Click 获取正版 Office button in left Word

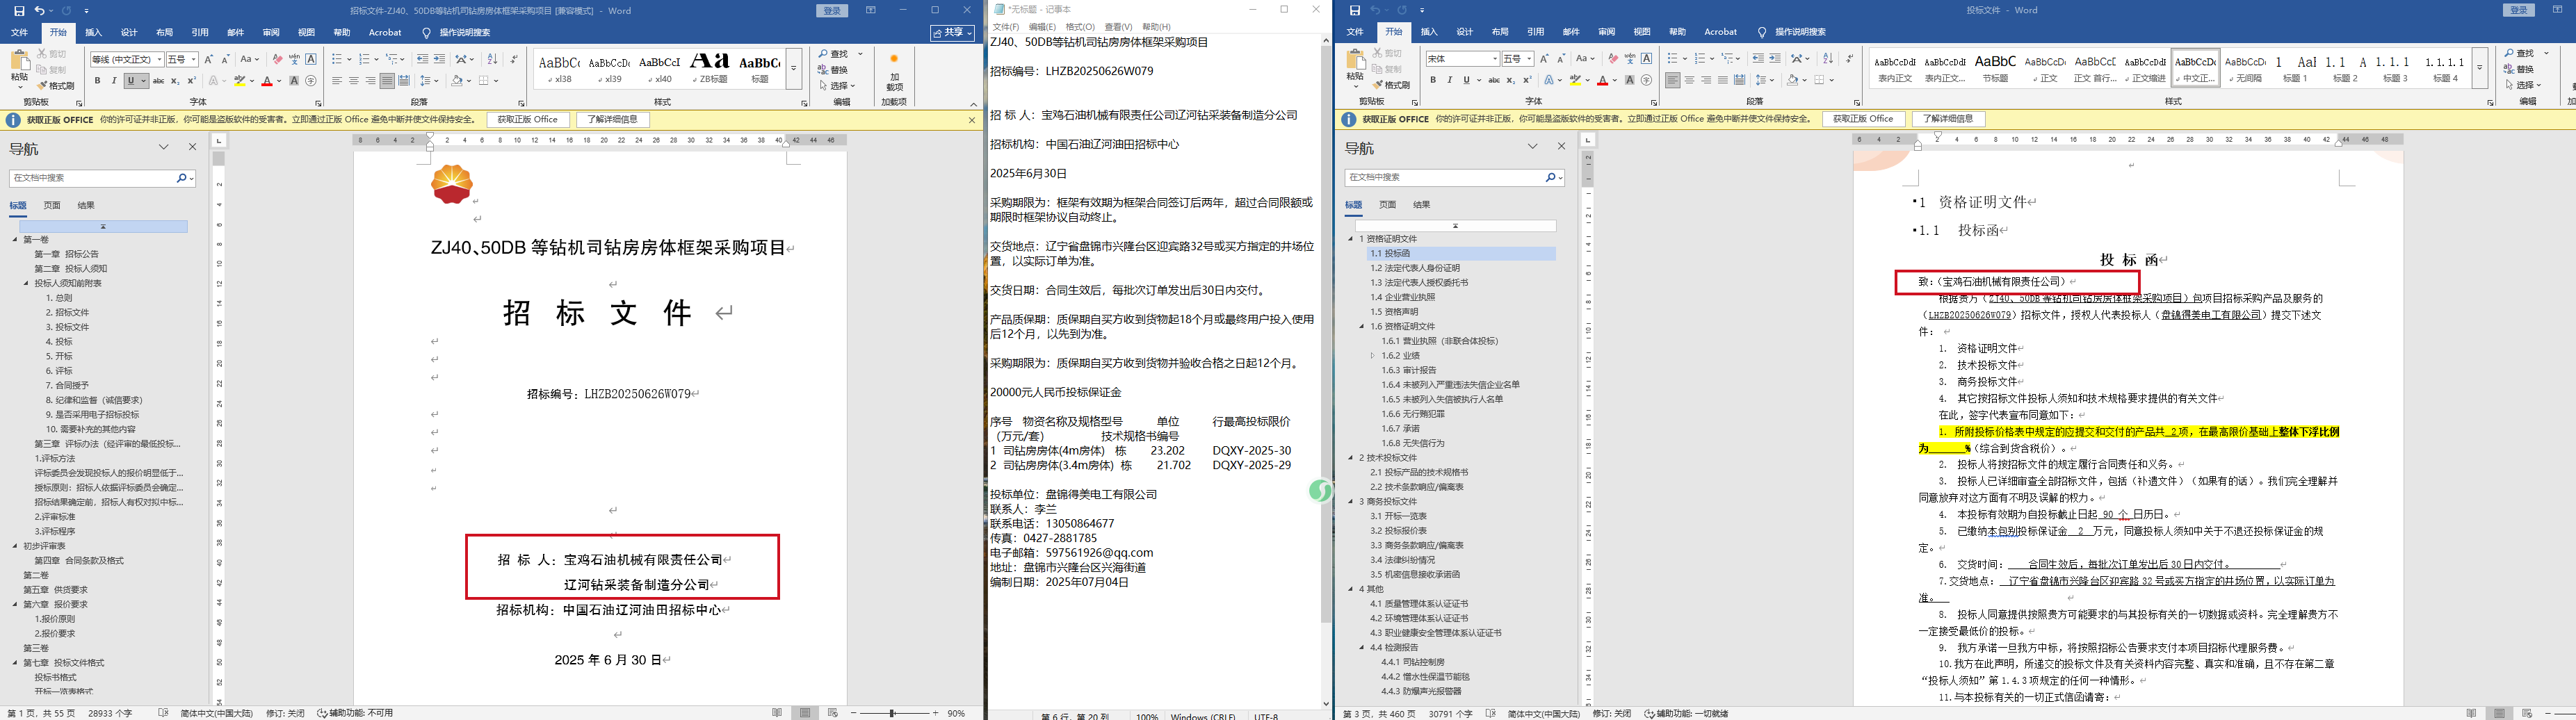528,120
